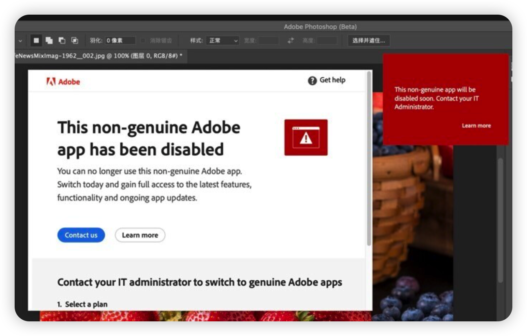
Task: Click the 羽化 feather input field
Action: click(x=120, y=41)
